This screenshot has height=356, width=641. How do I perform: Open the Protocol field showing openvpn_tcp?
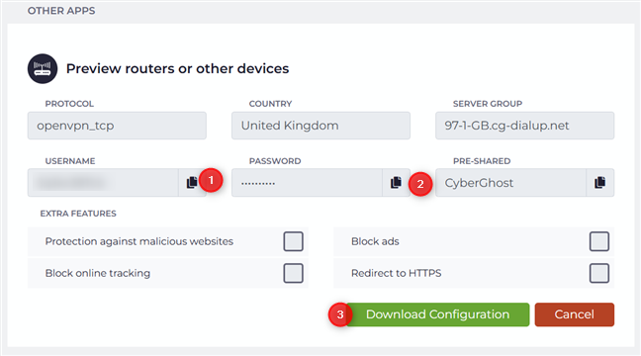tap(117, 126)
